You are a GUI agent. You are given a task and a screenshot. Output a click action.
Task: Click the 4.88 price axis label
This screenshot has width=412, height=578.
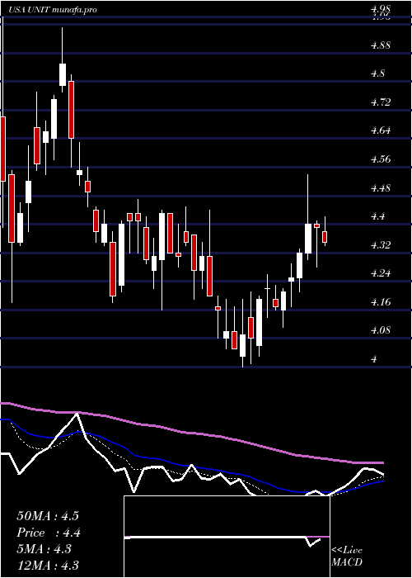coord(382,45)
